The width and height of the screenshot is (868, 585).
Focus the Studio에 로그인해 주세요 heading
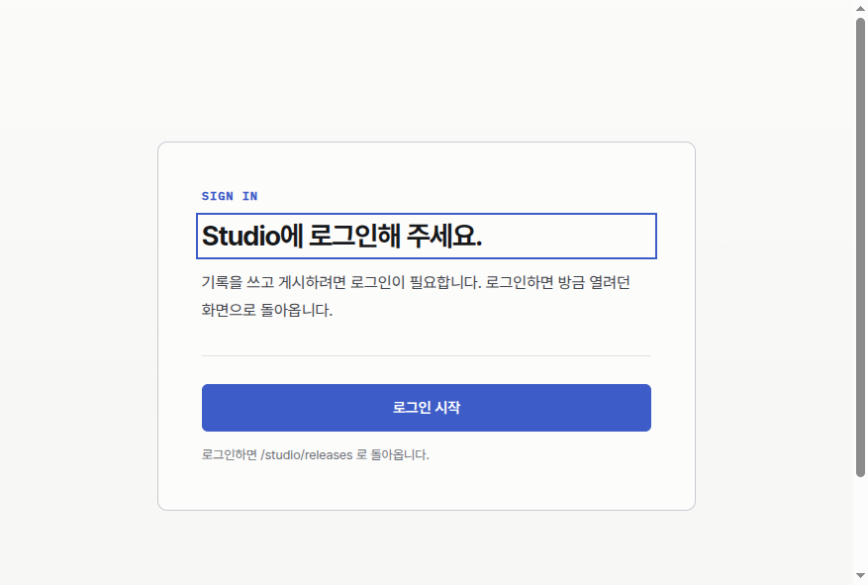coord(427,236)
